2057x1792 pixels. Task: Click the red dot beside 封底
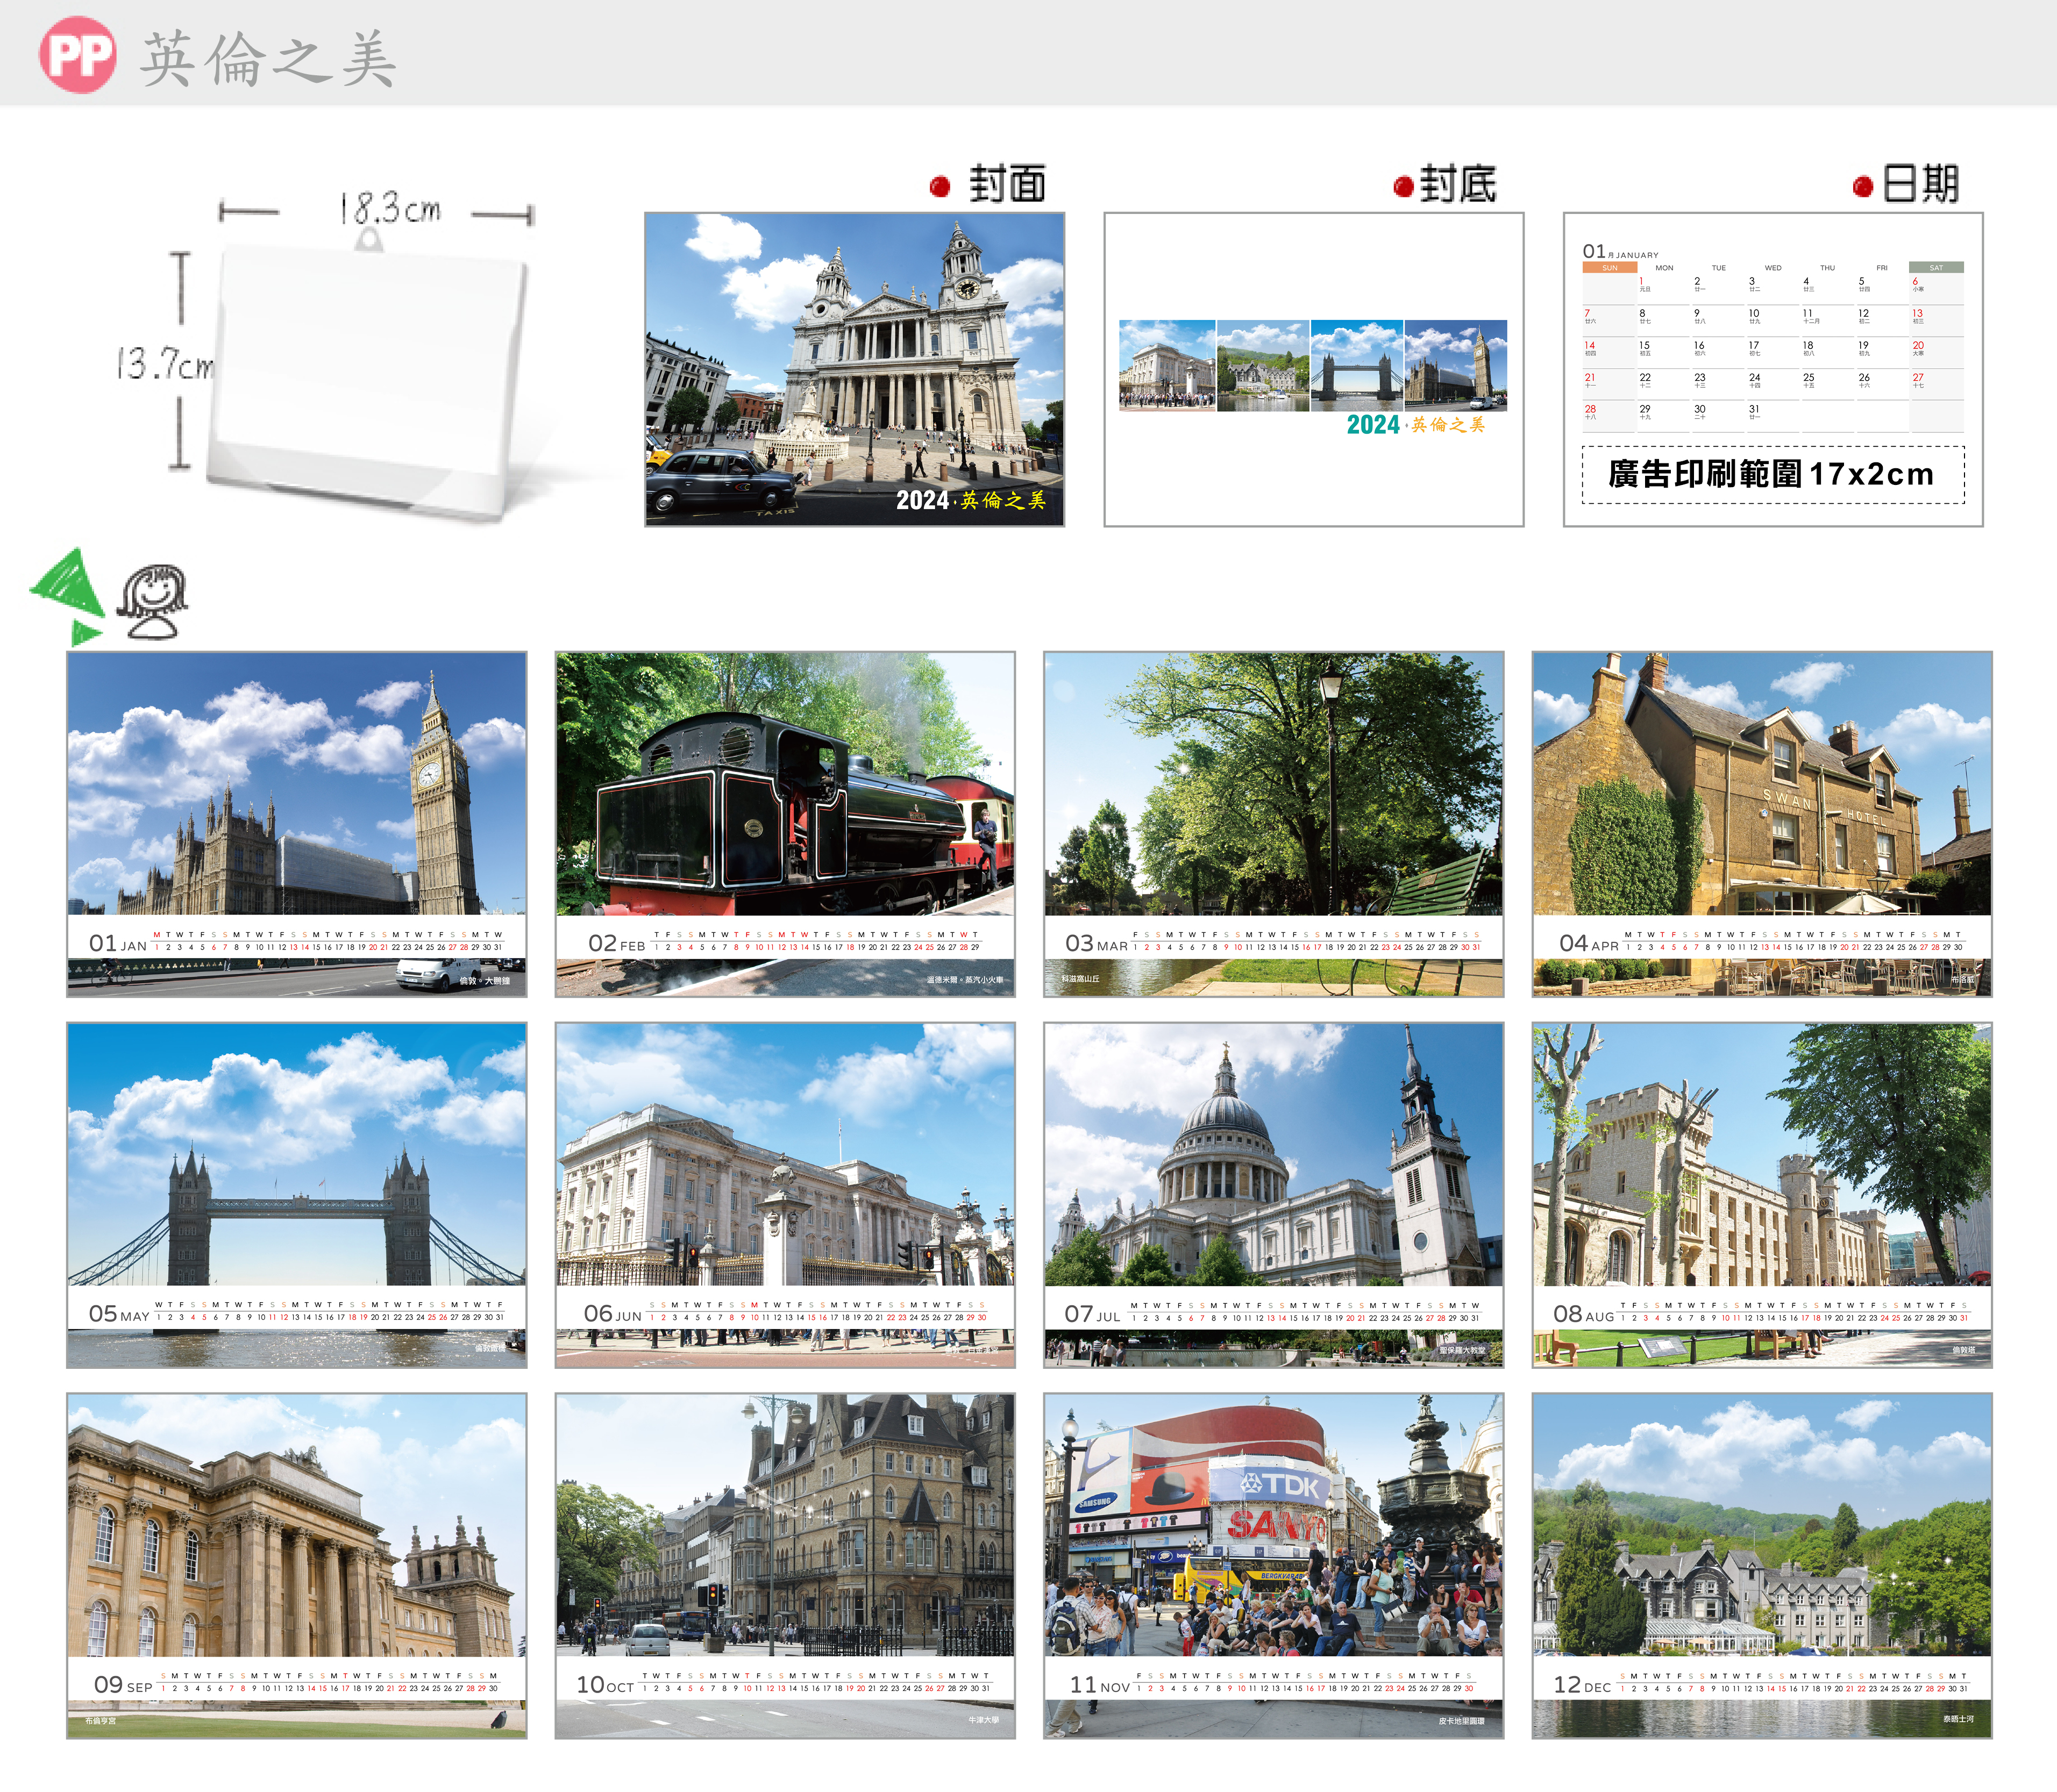[1403, 187]
